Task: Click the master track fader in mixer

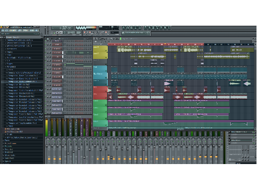Action: [47, 145]
